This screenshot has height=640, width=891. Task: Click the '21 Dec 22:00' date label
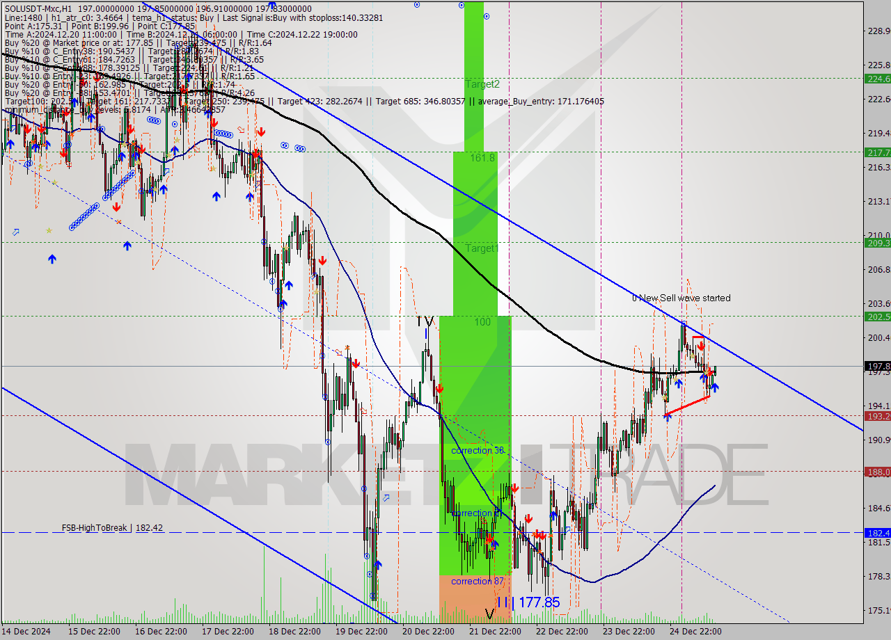[x=494, y=631]
